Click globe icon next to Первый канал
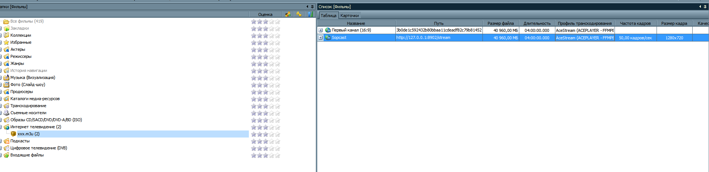The height and width of the screenshot is (172, 709). coord(328,30)
